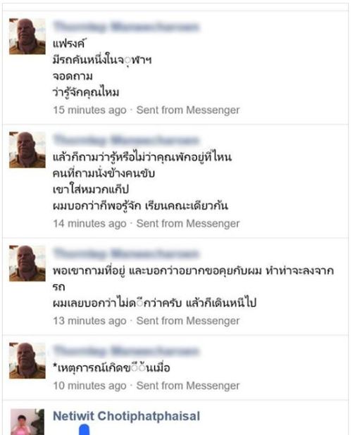The width and height of the screenshot is (355, 435).
Task: Click the '13 minutes ago' timestamp
Action: 90,321
